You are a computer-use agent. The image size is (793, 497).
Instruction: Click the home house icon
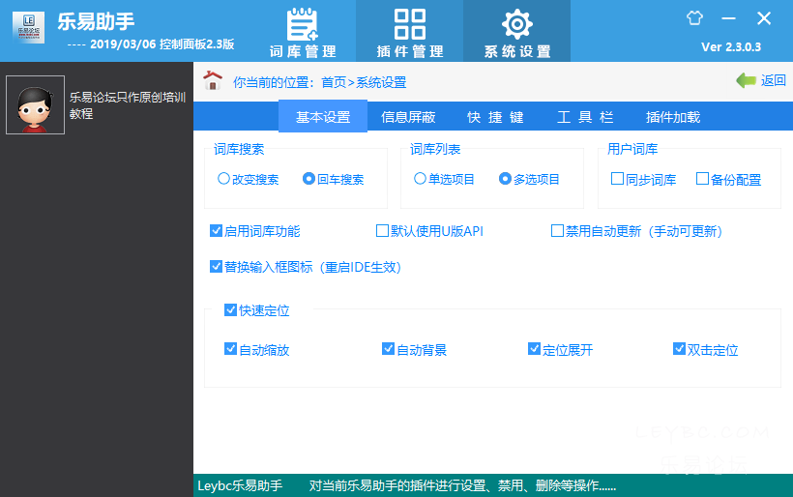pos(213,80)
